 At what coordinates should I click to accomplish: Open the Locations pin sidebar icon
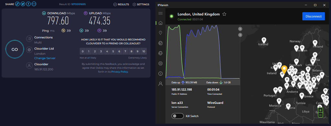pyautogui.click(x=160, y=33)
